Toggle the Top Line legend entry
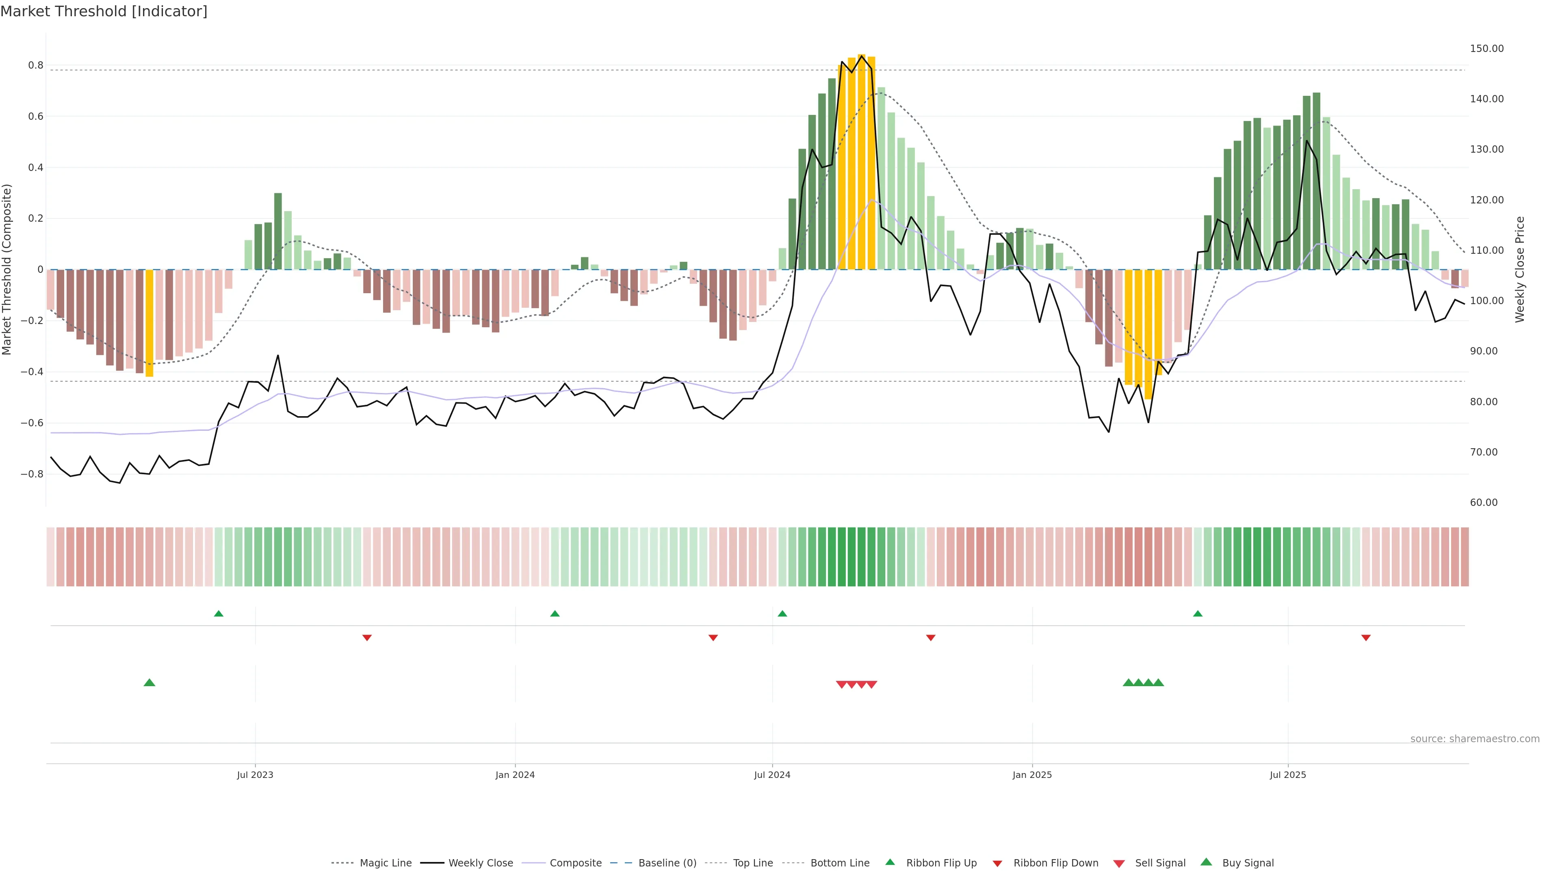 (753, 863)
